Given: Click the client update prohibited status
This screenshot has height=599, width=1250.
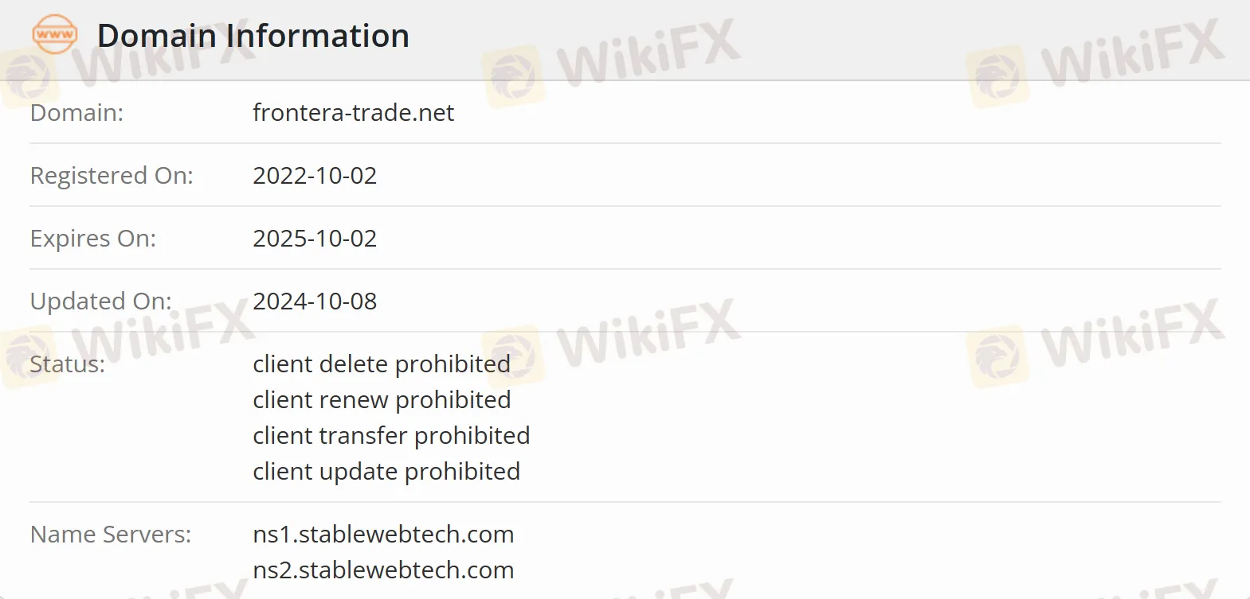Looking at the screenshot, I should 386,472.
